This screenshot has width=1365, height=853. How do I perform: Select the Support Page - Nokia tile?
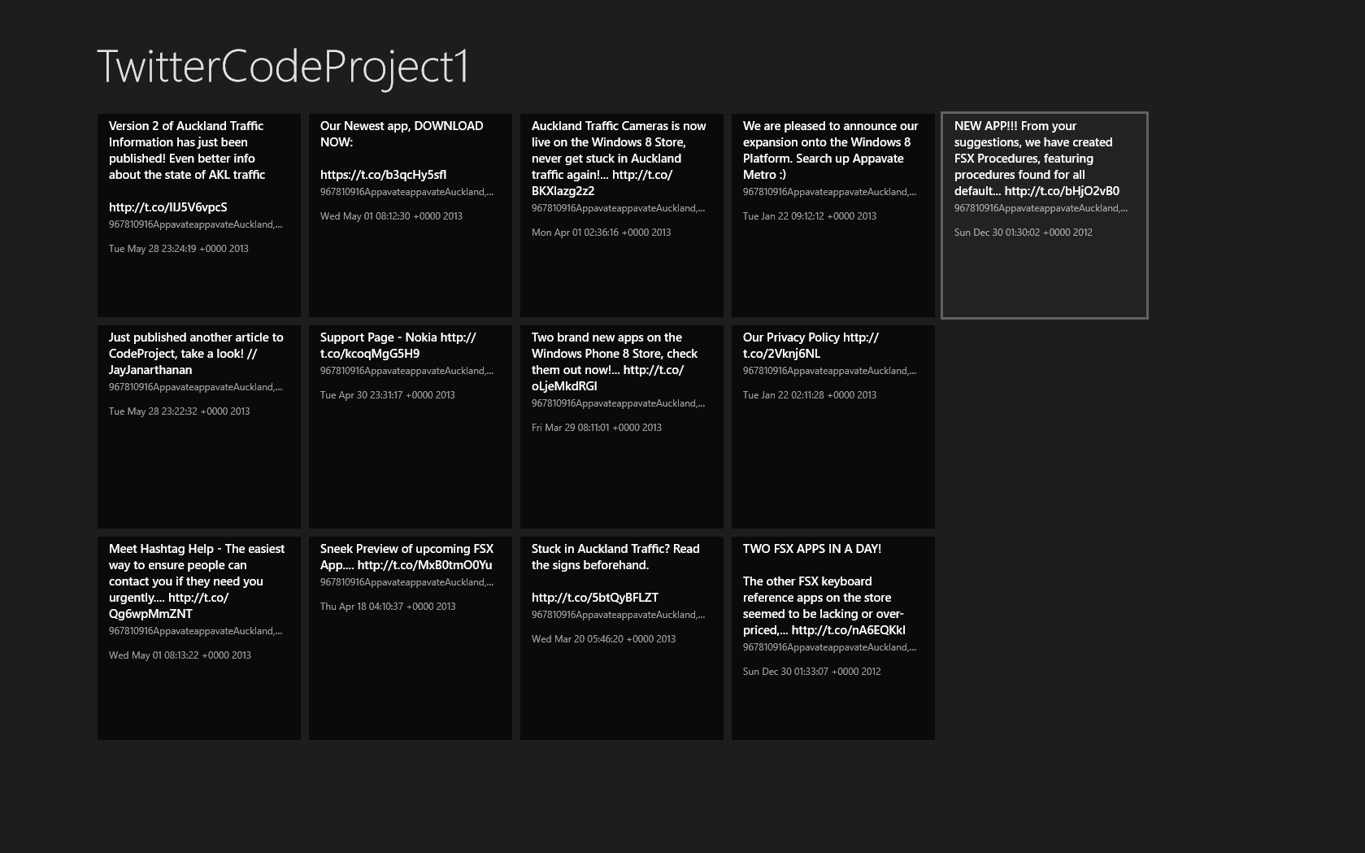[411, 427]
